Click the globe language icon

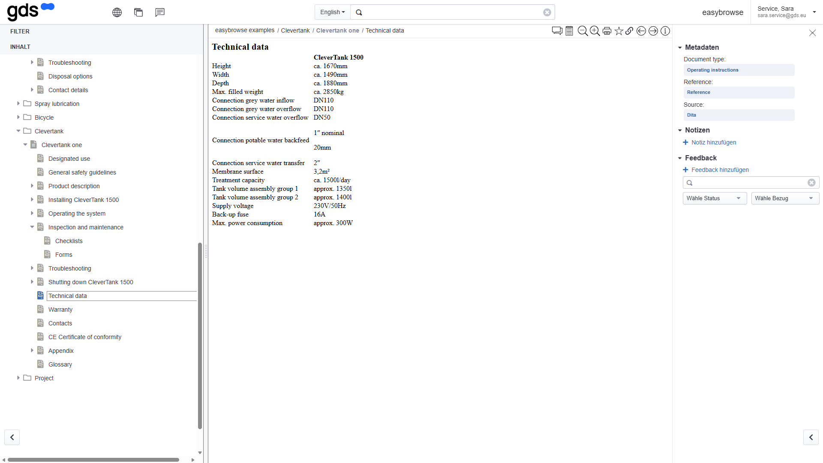[x=117, y=12]
